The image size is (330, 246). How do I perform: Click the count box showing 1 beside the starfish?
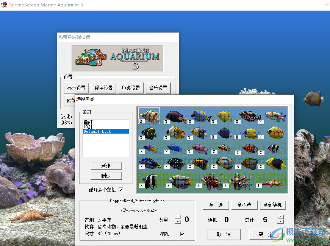coord(258,185)
